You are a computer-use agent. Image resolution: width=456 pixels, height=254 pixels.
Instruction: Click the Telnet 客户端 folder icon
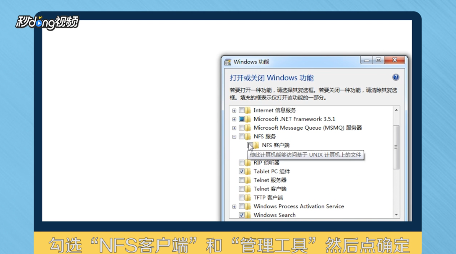tap(248, 189)
